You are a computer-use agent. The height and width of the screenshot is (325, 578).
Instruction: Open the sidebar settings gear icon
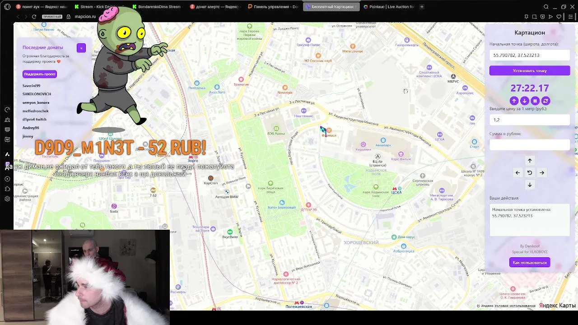coord(7,199)
